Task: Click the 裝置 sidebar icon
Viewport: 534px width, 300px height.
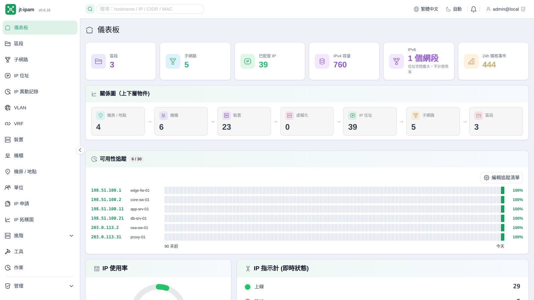Action: 8,140
